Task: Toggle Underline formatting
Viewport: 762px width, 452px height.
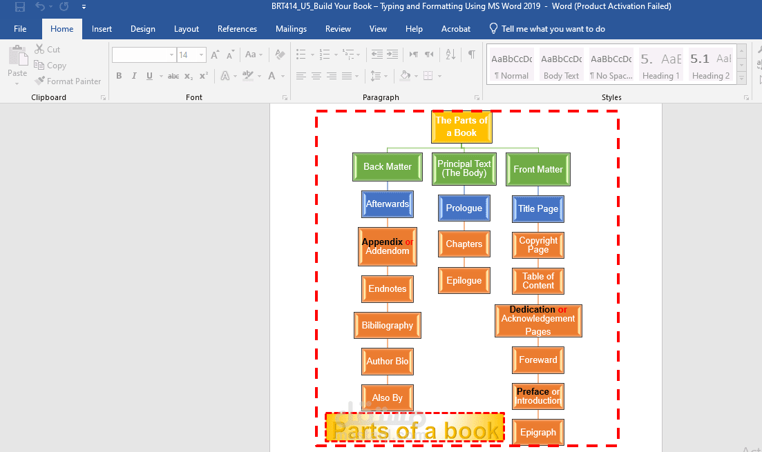Action: click(150, 76)
